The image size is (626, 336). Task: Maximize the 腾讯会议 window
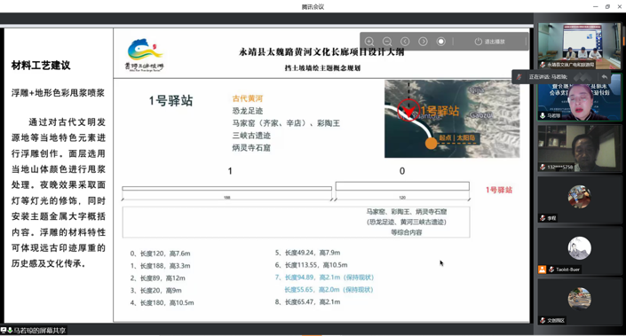point(607,6)
